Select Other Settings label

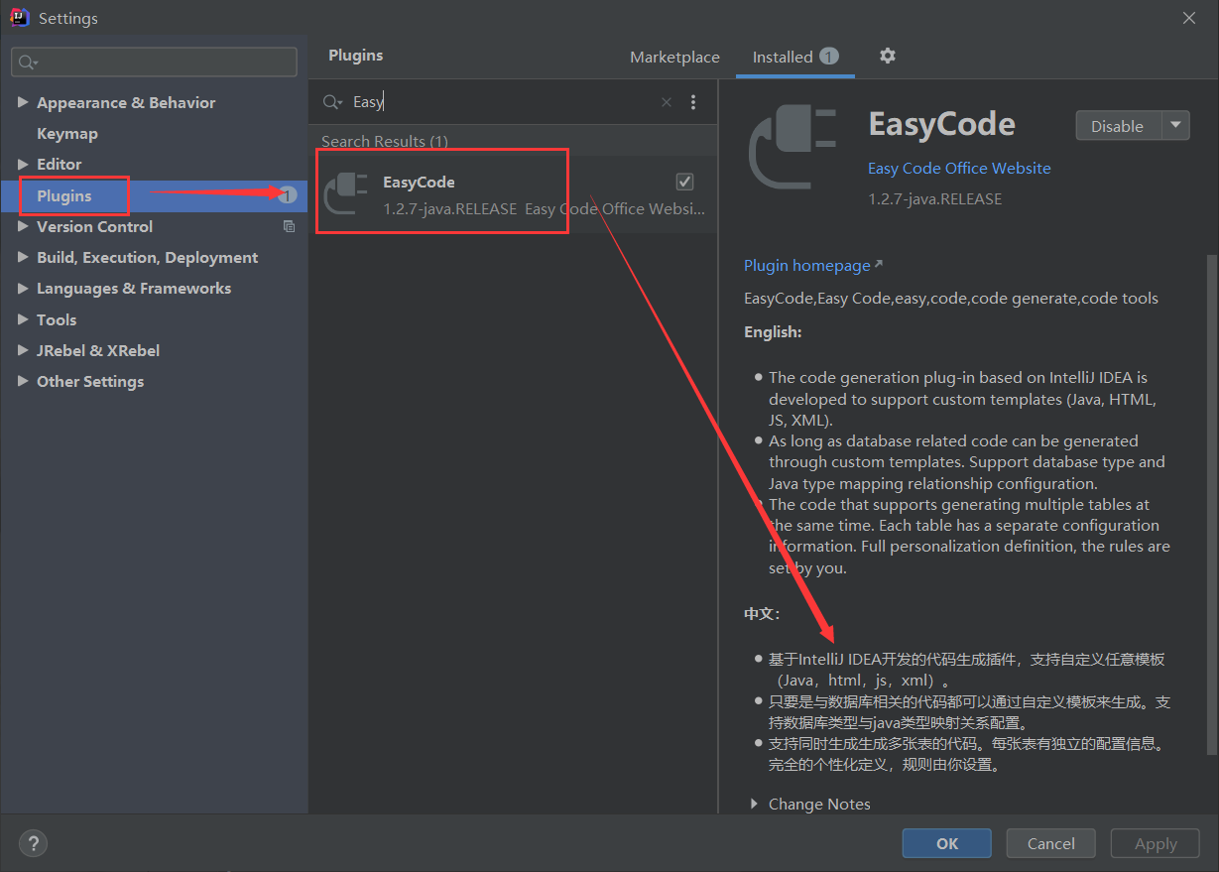point(90,381)
